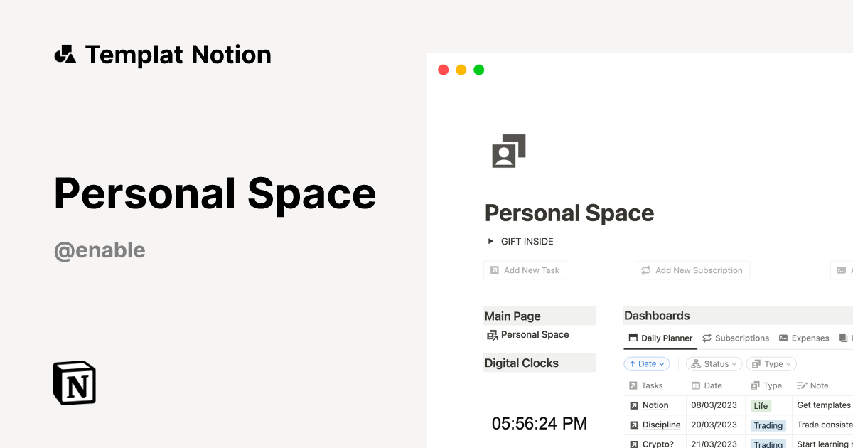This screenshot has width=853, height=448.
Task: Click the 08/03/2023 date cell
Action: 714,405
